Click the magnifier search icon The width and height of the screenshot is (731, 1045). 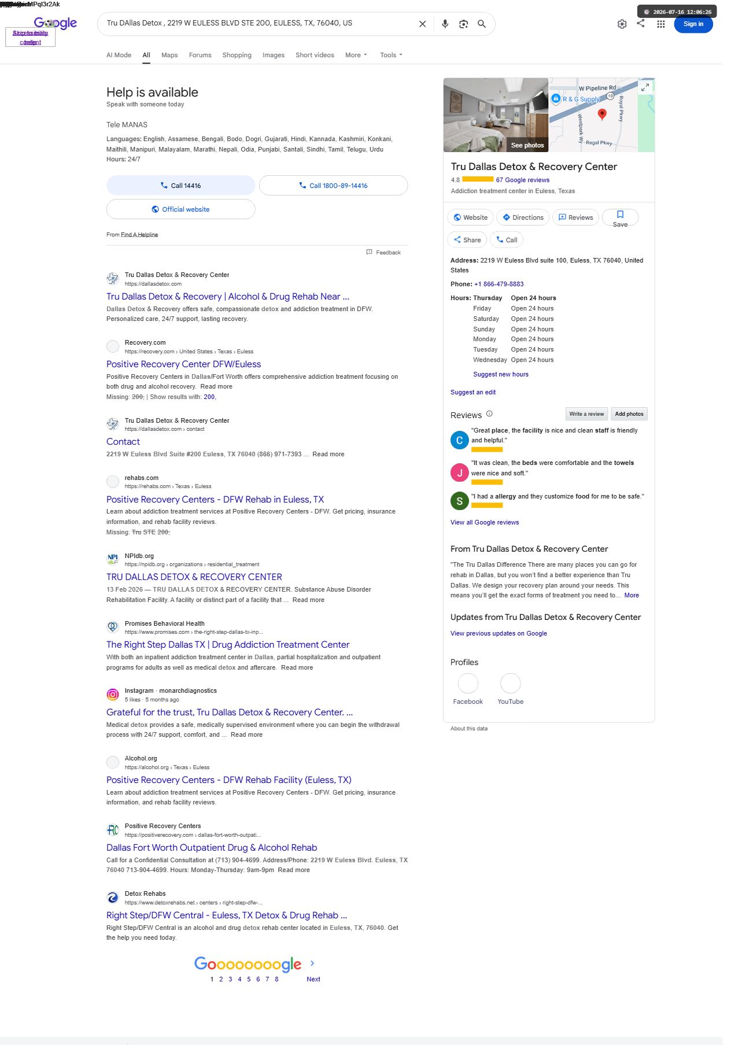click(481, 24)
